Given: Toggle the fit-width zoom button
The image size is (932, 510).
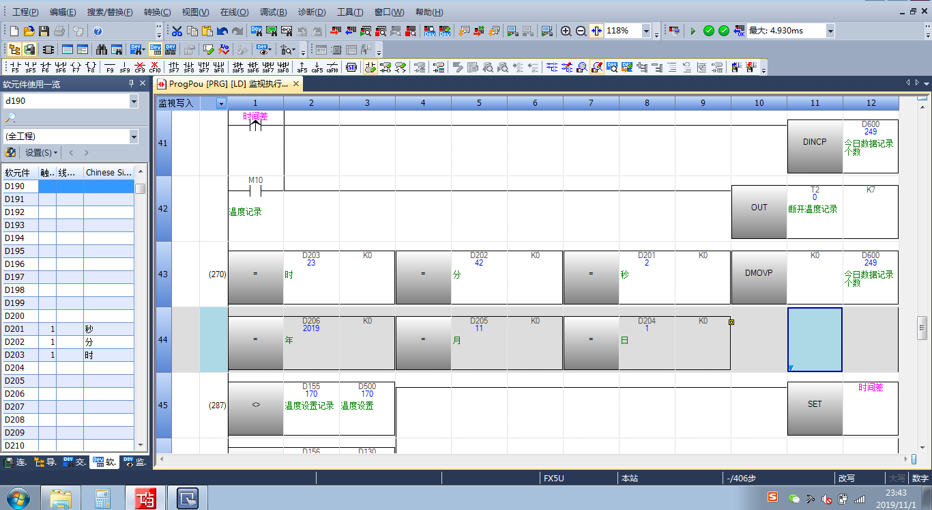Looking at the screenshot, I should tap(597, 31).
